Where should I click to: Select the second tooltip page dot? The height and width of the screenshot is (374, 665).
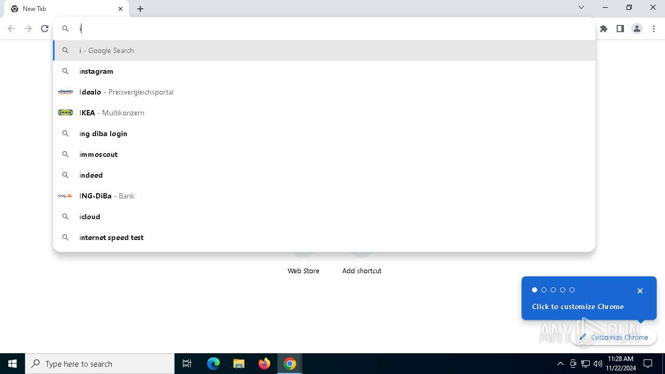544,290
